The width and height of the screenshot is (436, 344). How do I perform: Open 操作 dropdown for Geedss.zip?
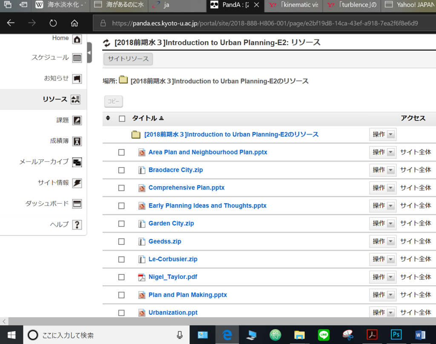click(383, 241)
